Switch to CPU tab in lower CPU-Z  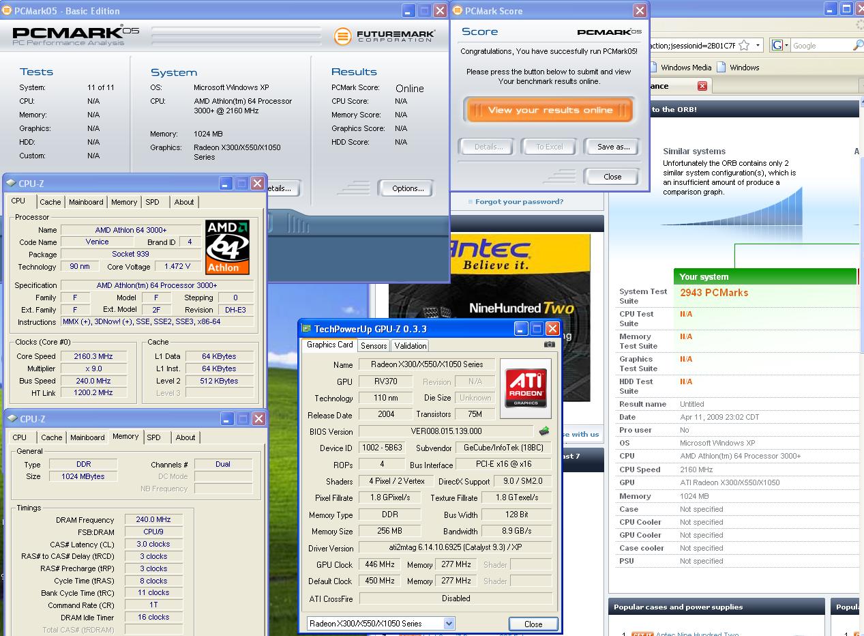click(20, 437)
